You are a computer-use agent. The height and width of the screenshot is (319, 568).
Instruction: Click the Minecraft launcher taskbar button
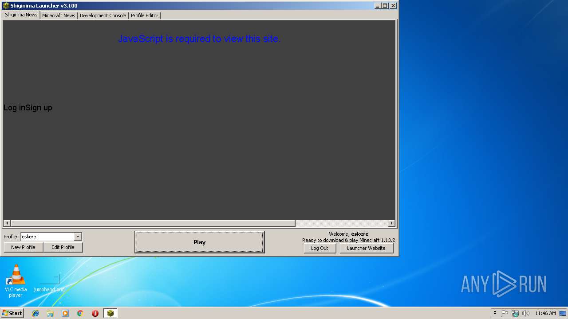[110, 313]
